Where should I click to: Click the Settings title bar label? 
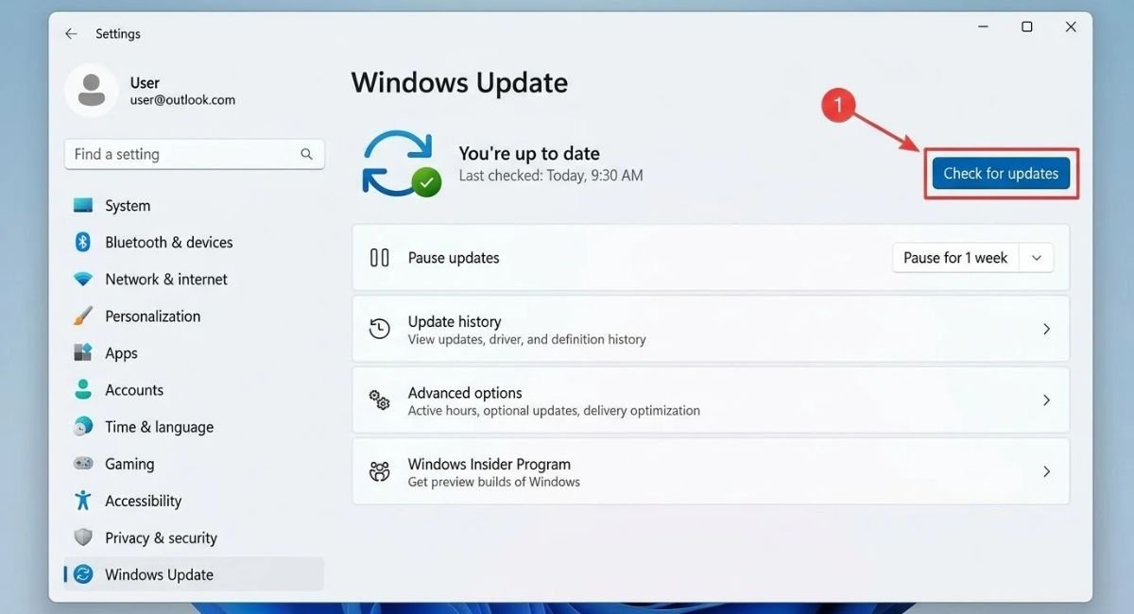click(x=118, y=33)
